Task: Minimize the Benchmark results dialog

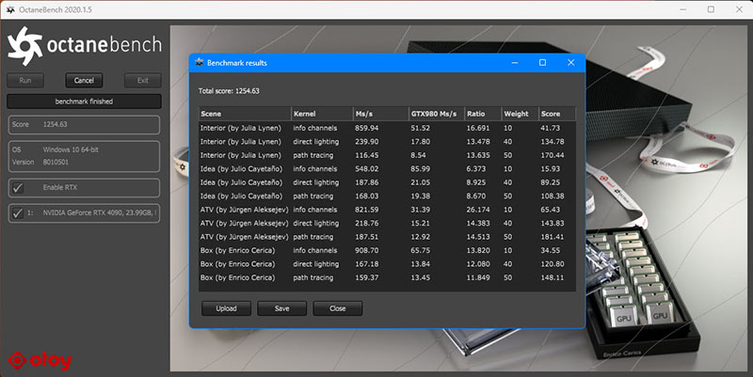Action: tap(515, 63)
